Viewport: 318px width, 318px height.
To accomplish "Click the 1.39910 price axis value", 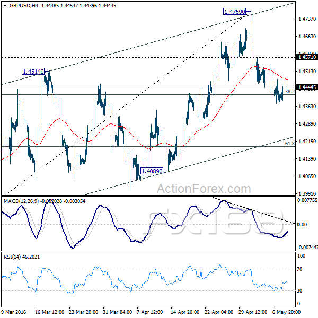I will pyautogui.click(x=307, y=194).
